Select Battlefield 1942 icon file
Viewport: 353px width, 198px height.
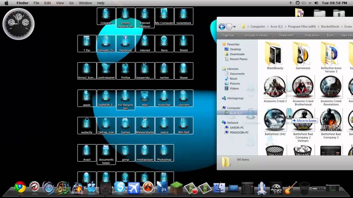pos(275,122)
